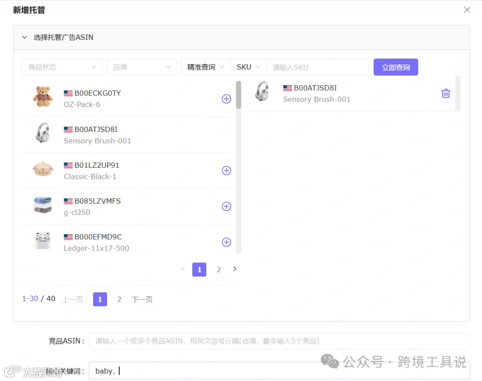Image resolution: width=482 pixels, height=381 pixels.
Task: Click headphones thumbnail in left list
Action: (43, 133)
